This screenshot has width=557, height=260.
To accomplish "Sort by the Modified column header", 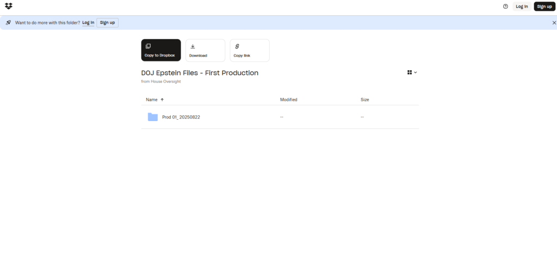I will (x=288, y=100).
